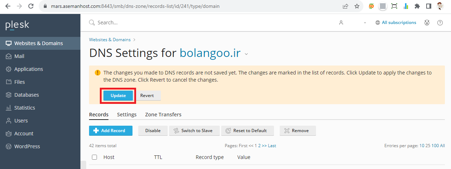The width and height of the screenshot is (451, 169).
Task: Click the Update button to apply changes
Action: point(118,96)
